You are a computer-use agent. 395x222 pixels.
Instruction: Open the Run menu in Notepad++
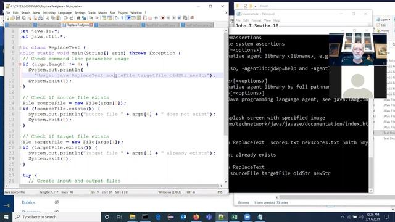(112, 12)
